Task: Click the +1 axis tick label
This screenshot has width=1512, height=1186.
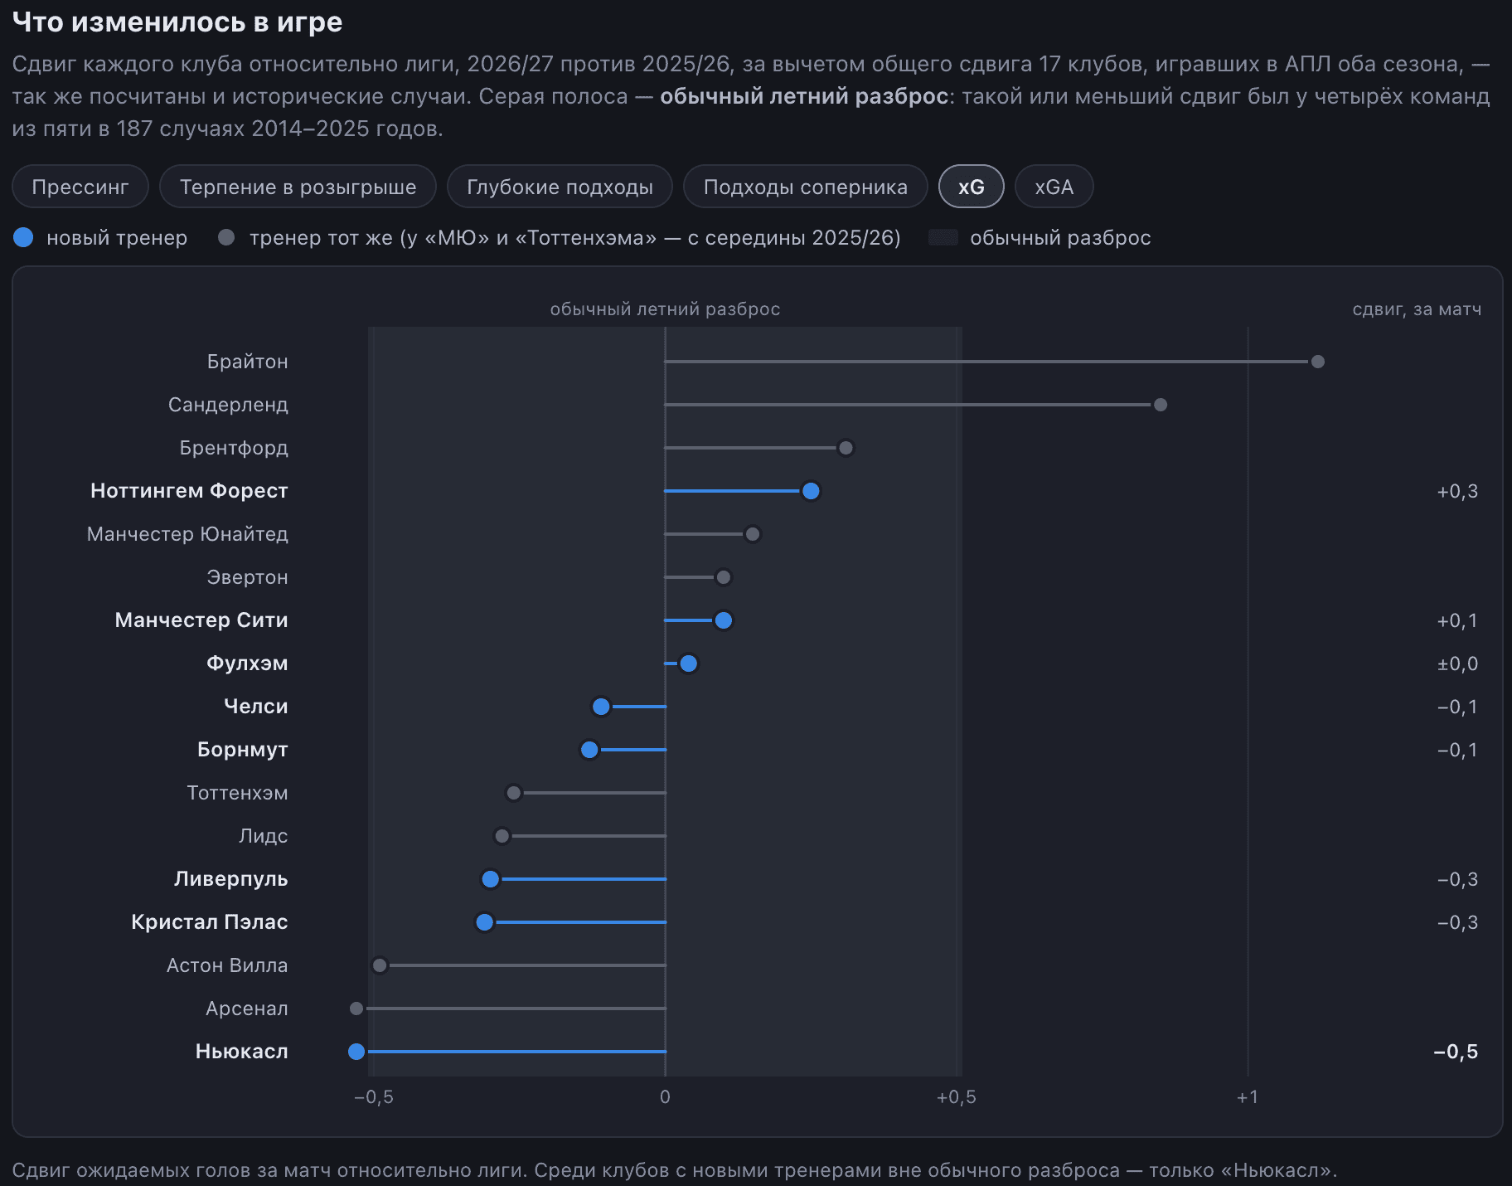Action: pos(1248,1097)
